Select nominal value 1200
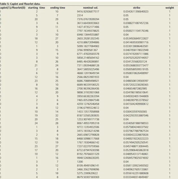 [x=80, y=162]
